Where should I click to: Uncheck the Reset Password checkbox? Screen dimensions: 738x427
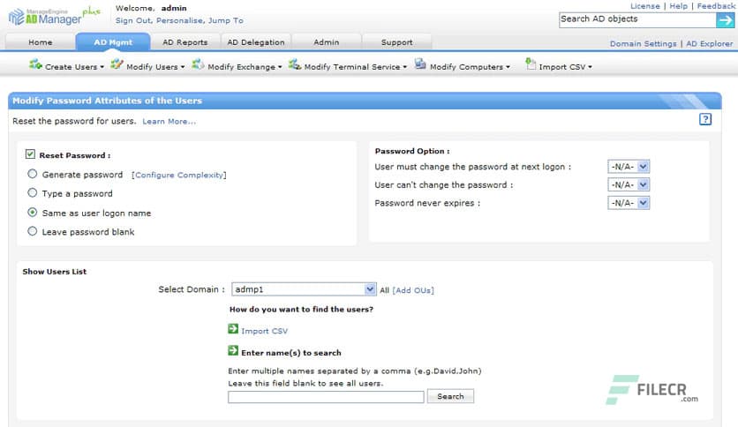[30, 154]
